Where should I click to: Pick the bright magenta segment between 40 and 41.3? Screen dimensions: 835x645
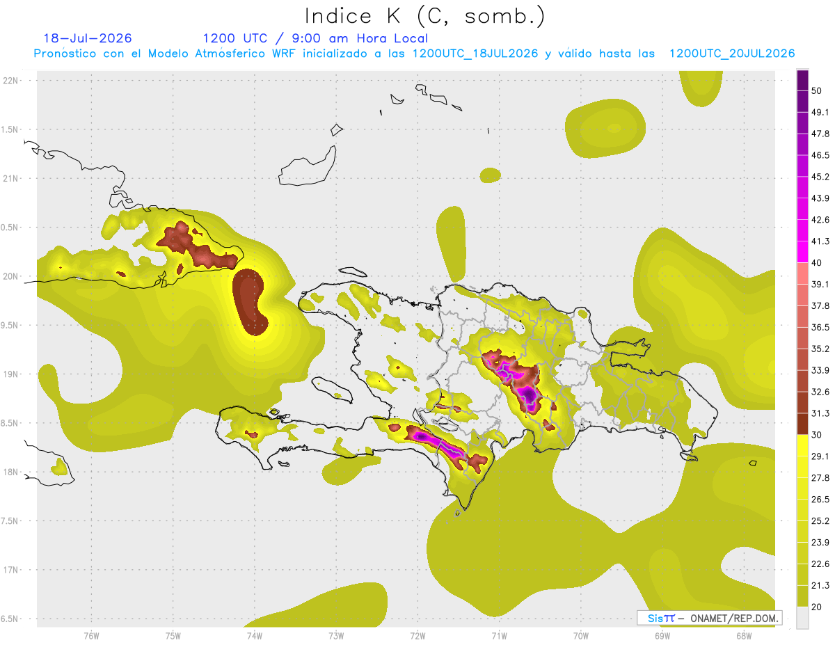coord(802,252)
